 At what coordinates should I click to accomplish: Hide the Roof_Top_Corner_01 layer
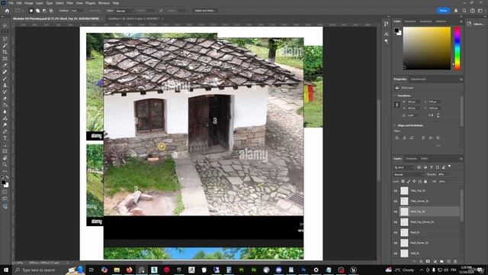click(x=396, y=222)
